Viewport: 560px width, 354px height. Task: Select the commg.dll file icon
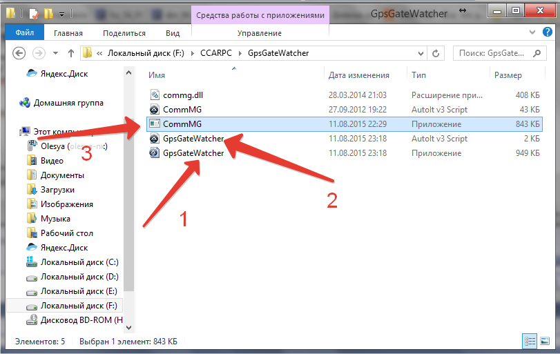click(155, 95)
